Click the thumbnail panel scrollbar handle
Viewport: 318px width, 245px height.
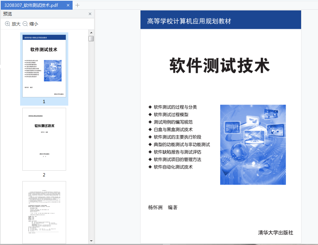[x=91, y=38]
